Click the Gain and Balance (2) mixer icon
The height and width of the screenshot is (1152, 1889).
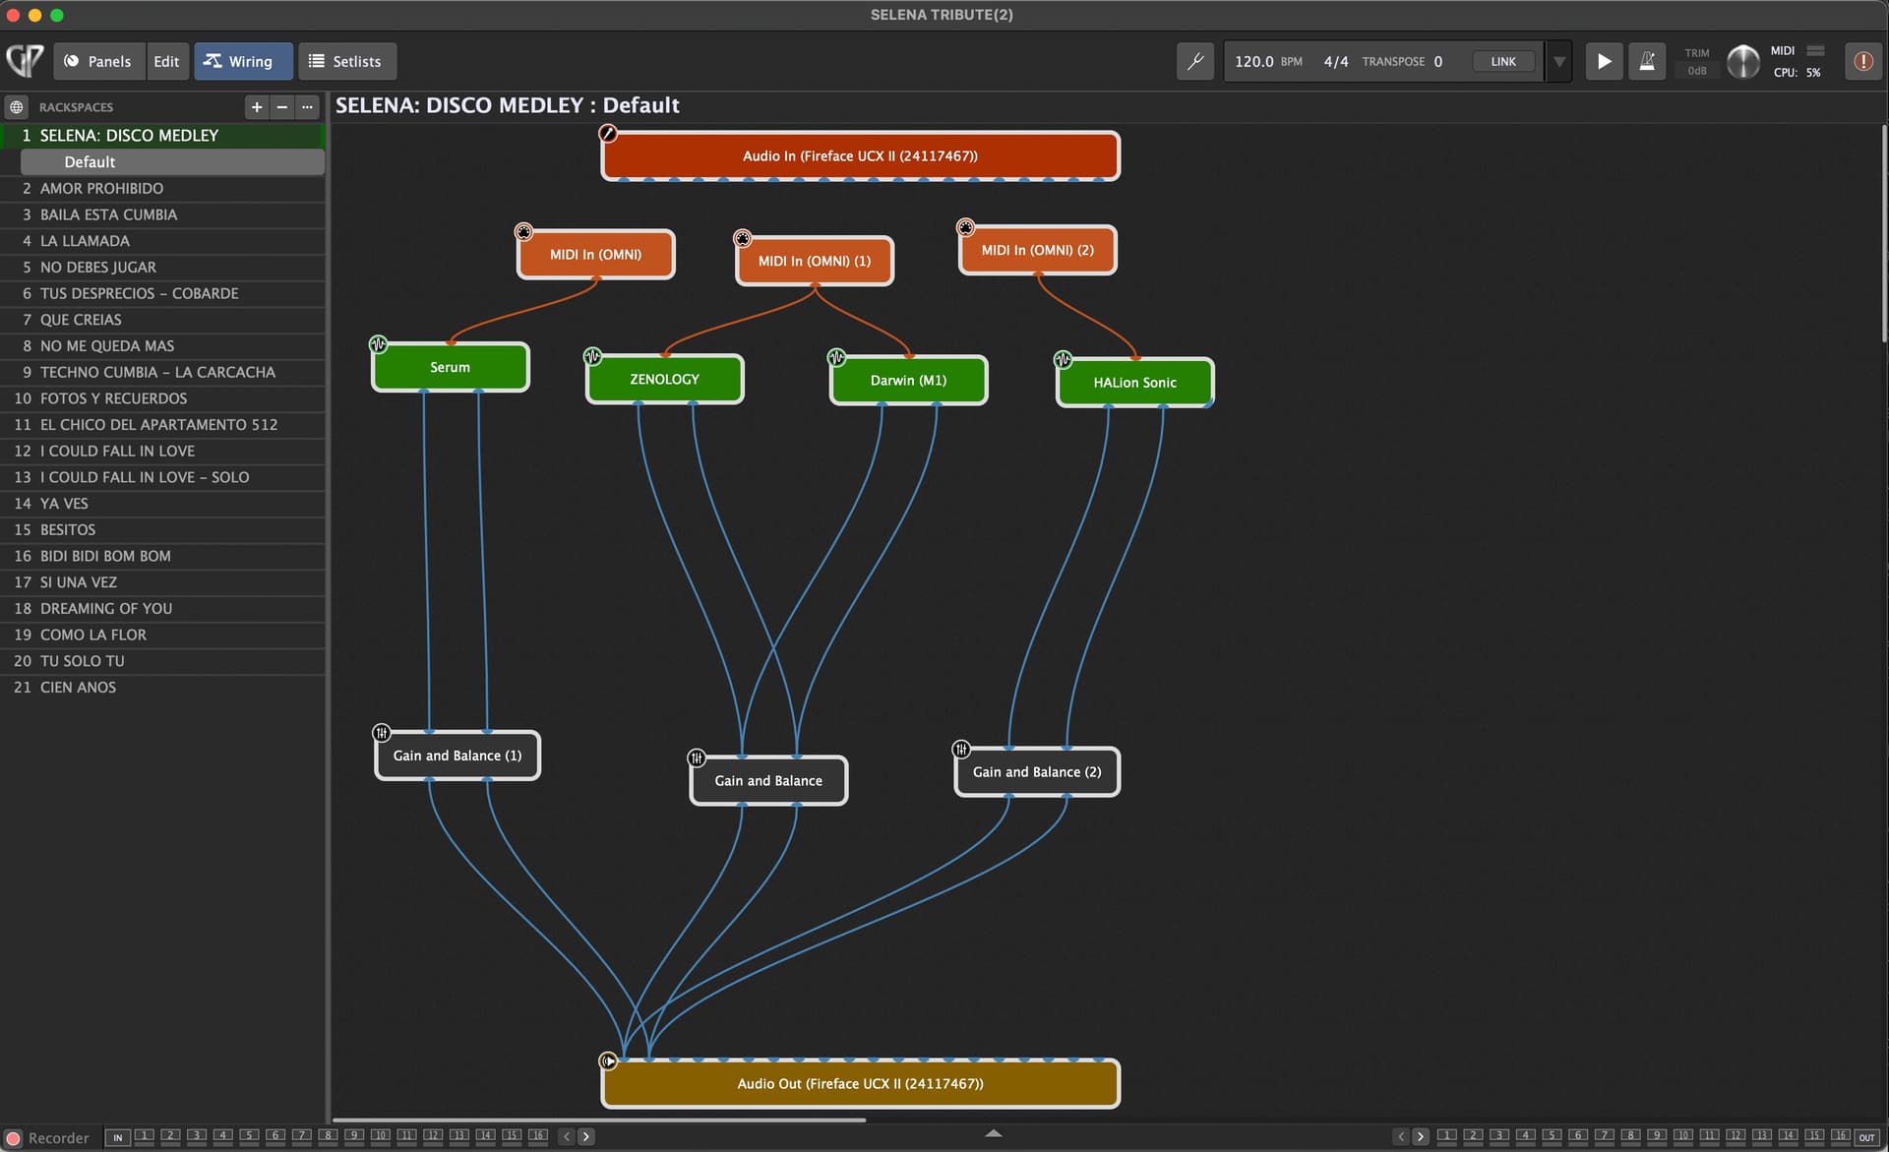click(x=961, y=749)
